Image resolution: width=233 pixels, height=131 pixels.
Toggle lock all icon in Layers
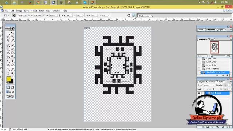click(213, 89)
